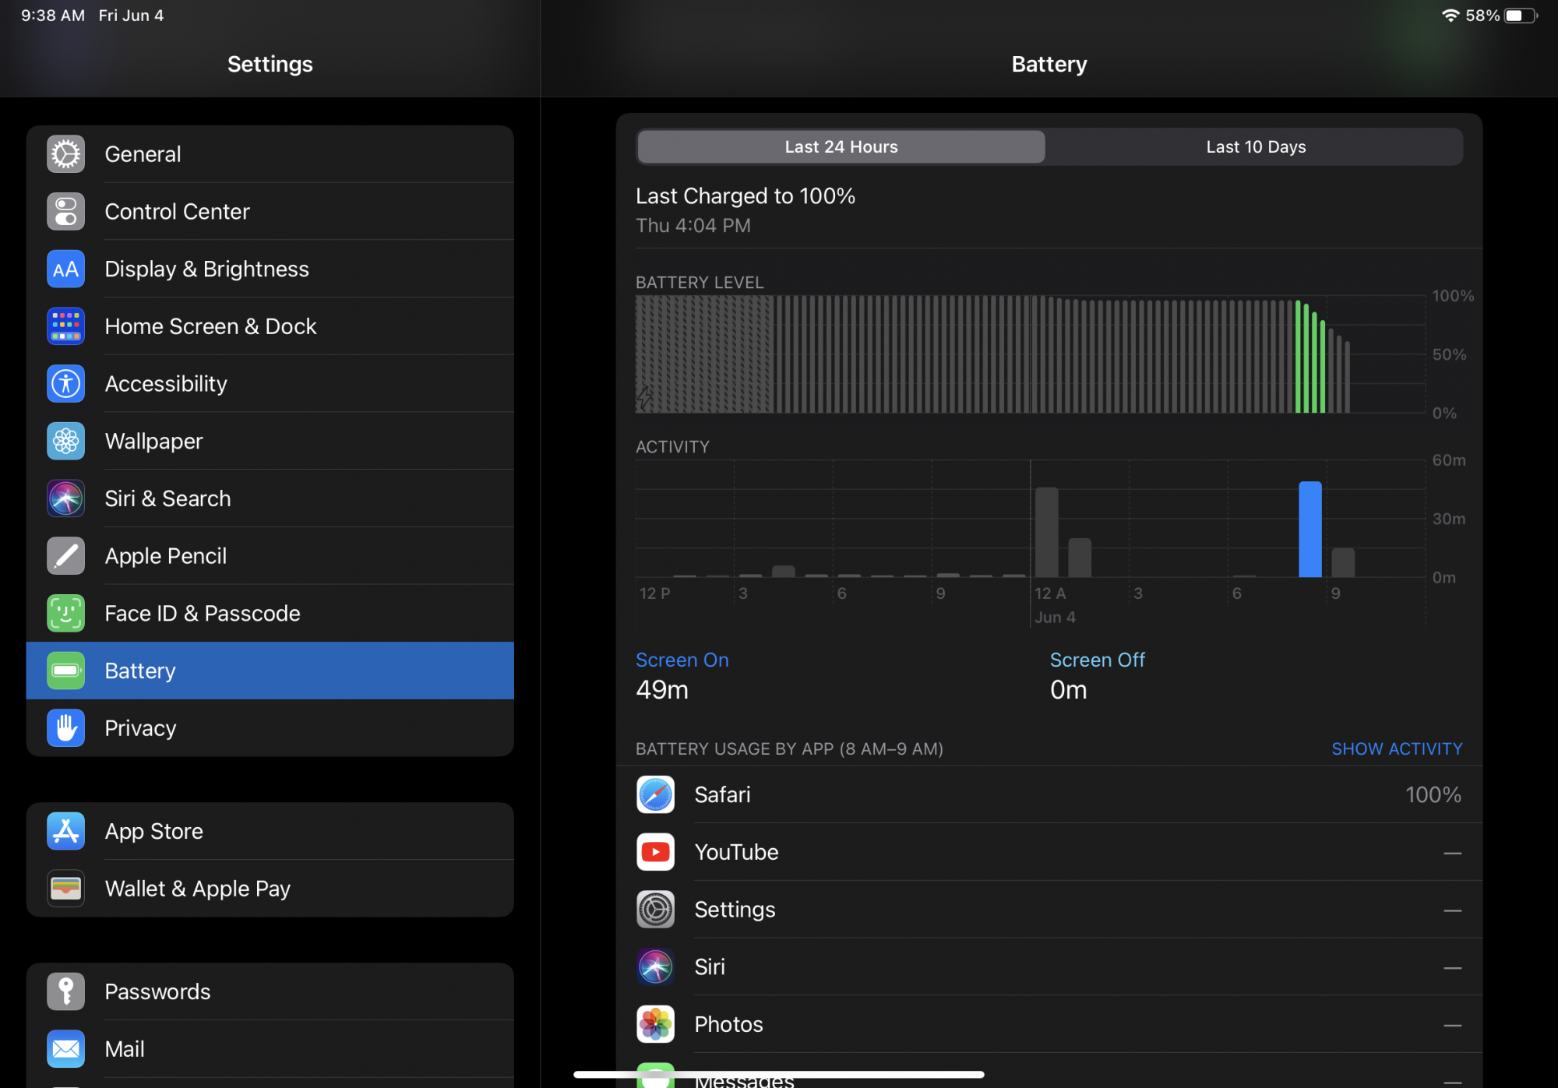Tap the Accessibility icon

pos(66,384)
